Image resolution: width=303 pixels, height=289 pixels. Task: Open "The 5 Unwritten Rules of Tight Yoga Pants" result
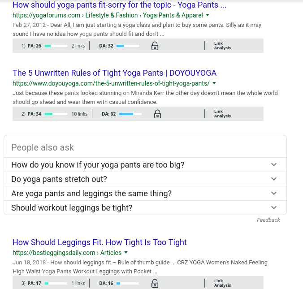coord(114,73)
